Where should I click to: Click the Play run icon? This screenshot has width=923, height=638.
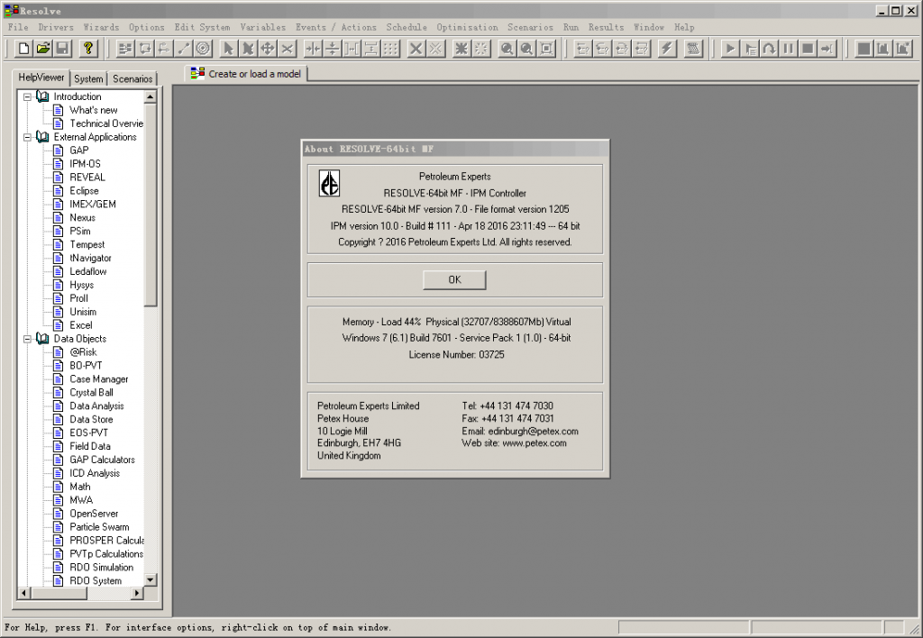point(730,49)
